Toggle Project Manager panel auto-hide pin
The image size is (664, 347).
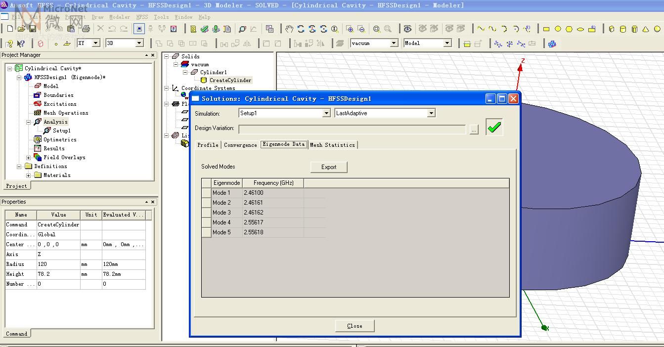coord(146,55)
